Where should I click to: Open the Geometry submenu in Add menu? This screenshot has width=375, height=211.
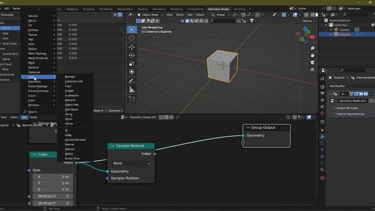[39, 81]
